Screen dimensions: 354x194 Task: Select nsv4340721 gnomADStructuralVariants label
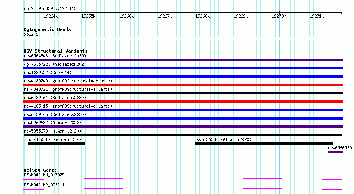(68, 89)
